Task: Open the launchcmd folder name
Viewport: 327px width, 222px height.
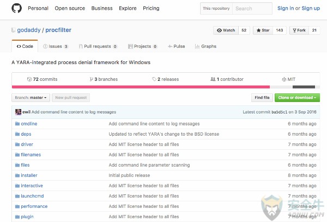Action: pyautogui.click(x=32, y=196)
